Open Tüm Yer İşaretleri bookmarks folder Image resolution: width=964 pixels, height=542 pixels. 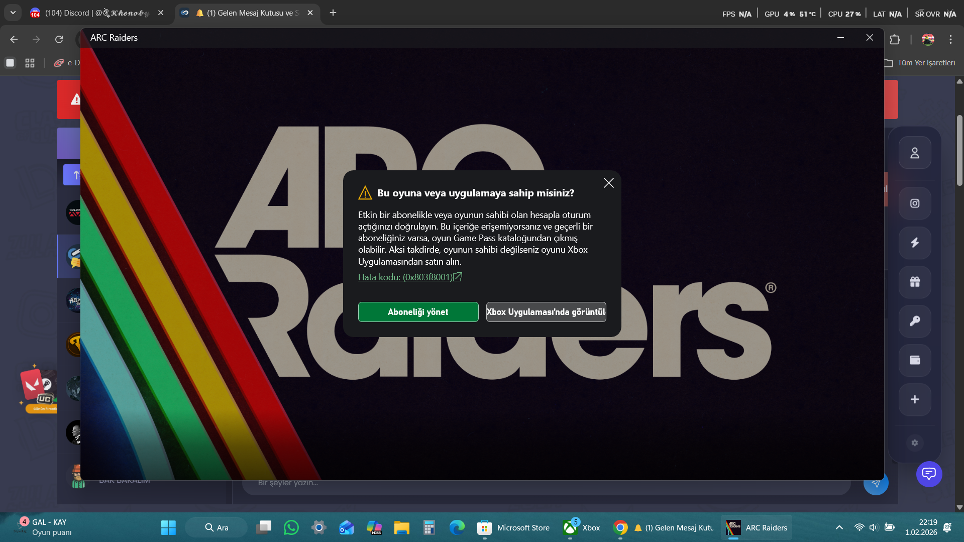click(x=920, y=63)
